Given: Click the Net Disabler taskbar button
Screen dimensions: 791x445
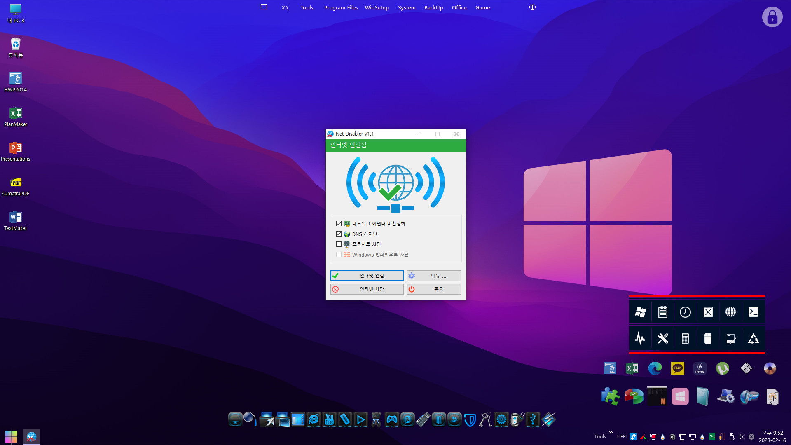Looking at the screenshot, I should pos(32,436).
